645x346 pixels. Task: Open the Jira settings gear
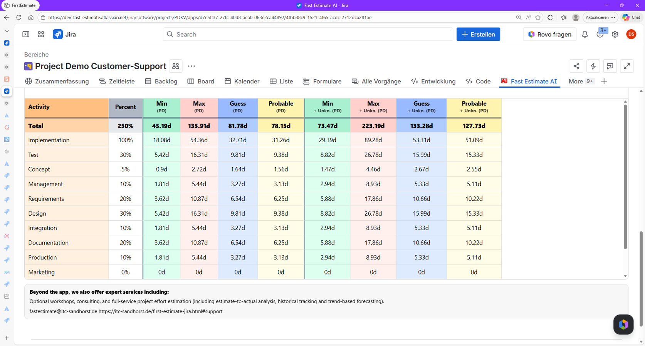pyautogui.click(x=615, y=34)
